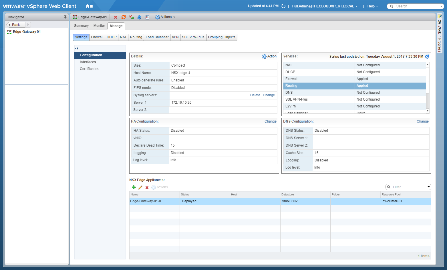Open the Full.Admin user account dropdown

pyautogui.click(x=325, y=6)
